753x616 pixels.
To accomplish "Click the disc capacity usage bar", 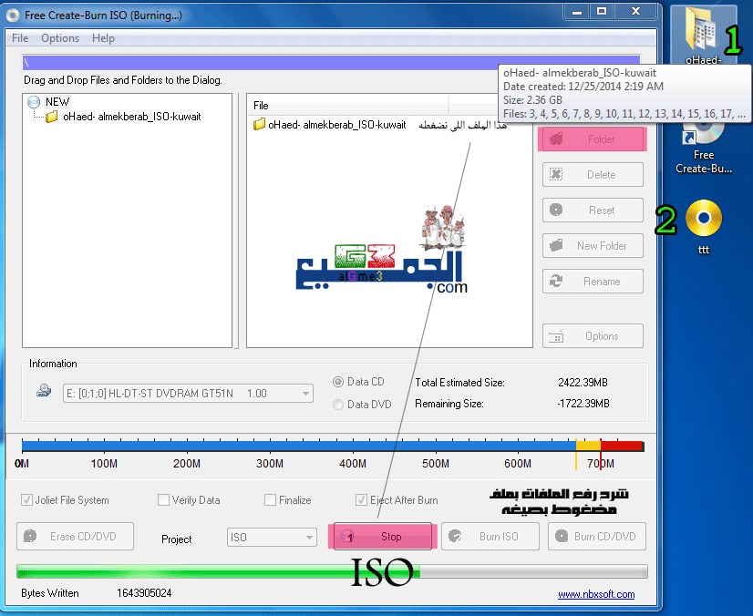I will 333,446.
